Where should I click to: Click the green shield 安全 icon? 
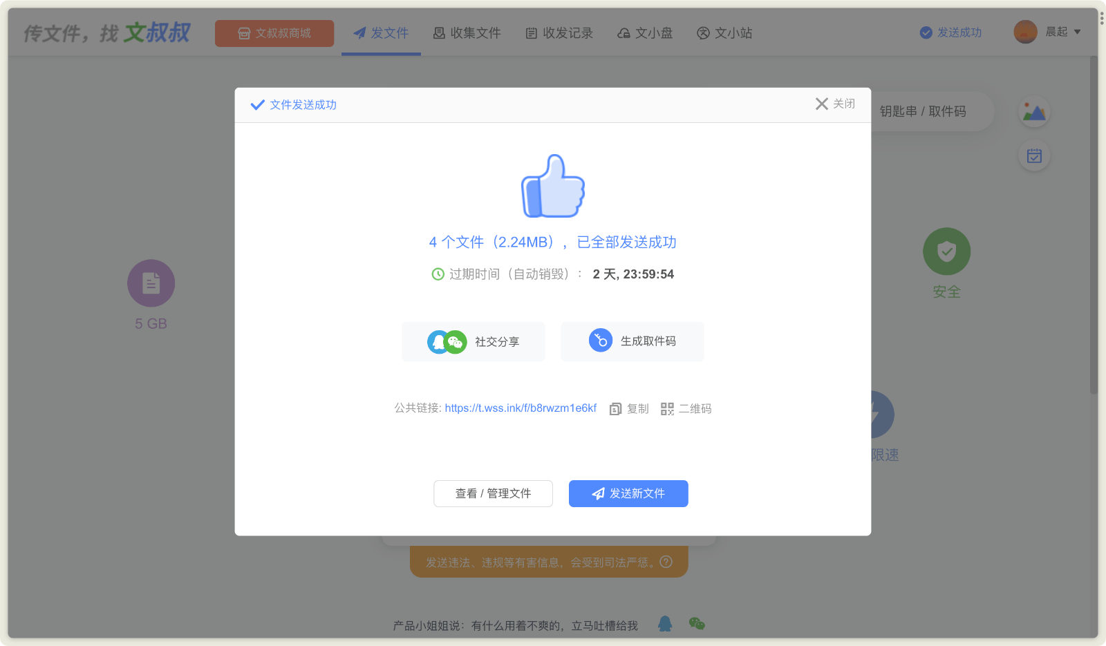(946, 251)
